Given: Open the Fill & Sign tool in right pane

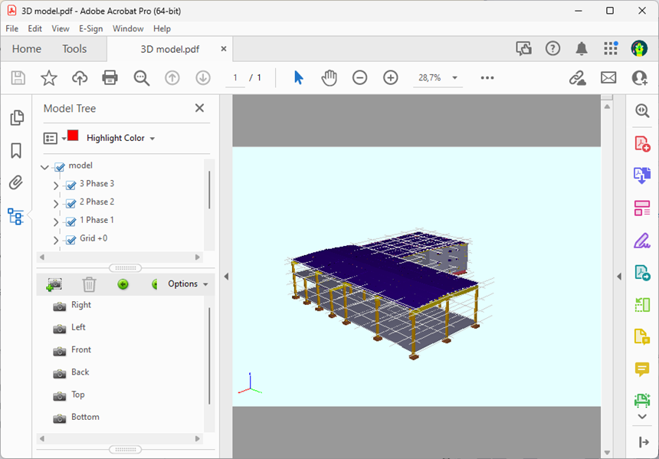Looking at the screenshot, I should [x=642, y=240].
